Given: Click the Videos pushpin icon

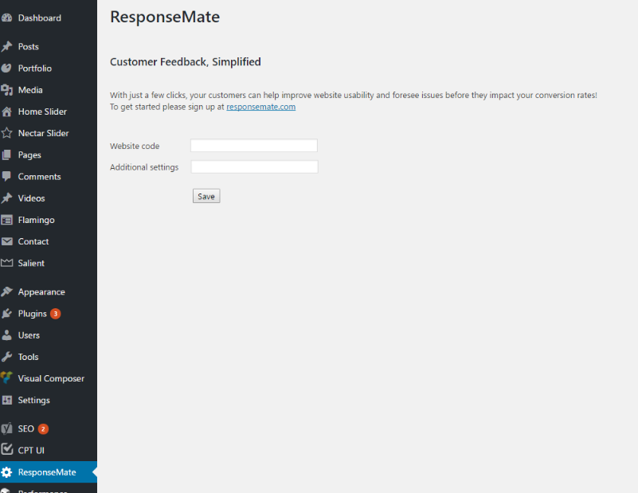Looking at the screenshot, I should click(6, 198).
